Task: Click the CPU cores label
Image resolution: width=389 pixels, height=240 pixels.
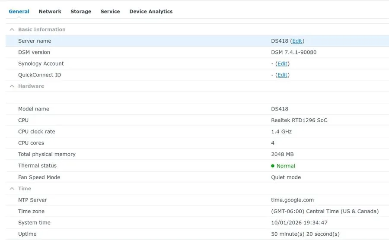Action: coord(31,143)
